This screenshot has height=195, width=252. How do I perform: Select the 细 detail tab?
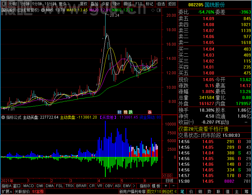click(200, 192)
